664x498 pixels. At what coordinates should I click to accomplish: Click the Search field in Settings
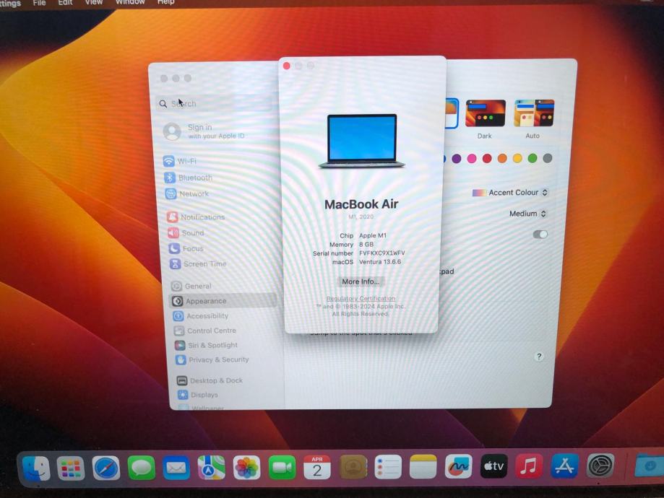(214, 104)
